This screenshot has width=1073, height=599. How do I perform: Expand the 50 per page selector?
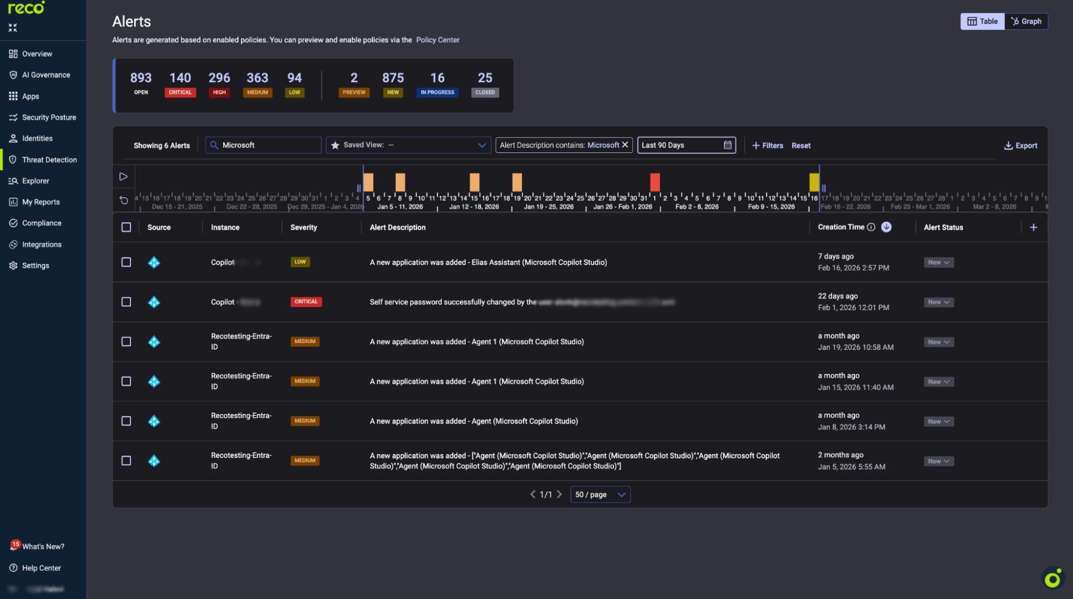tap(600, 494)
